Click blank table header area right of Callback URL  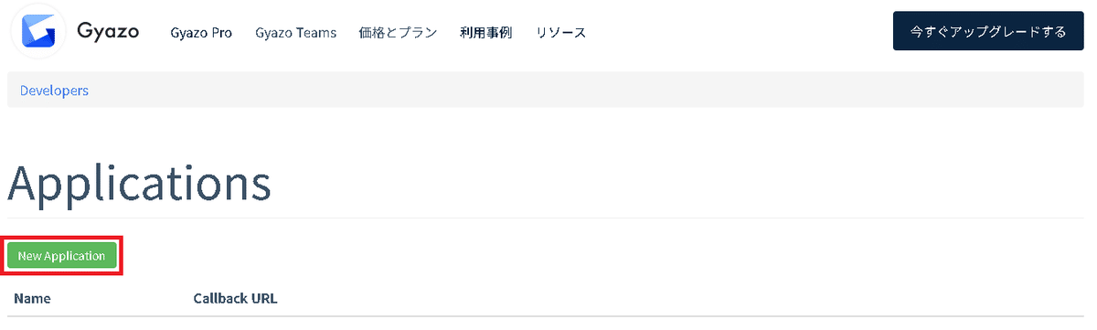[686, 298]
